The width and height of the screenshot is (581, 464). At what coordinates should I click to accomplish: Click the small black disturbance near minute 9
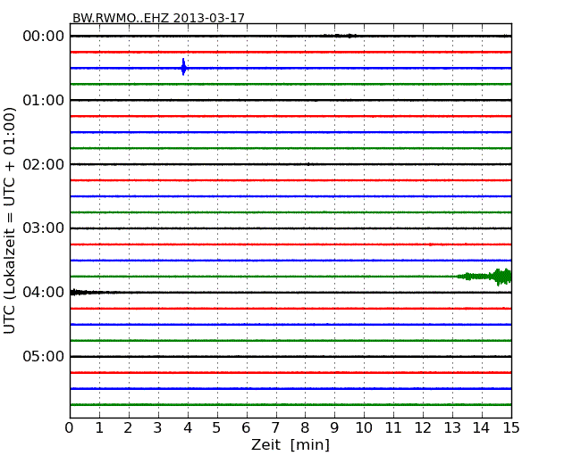click(x=339, y=36)
